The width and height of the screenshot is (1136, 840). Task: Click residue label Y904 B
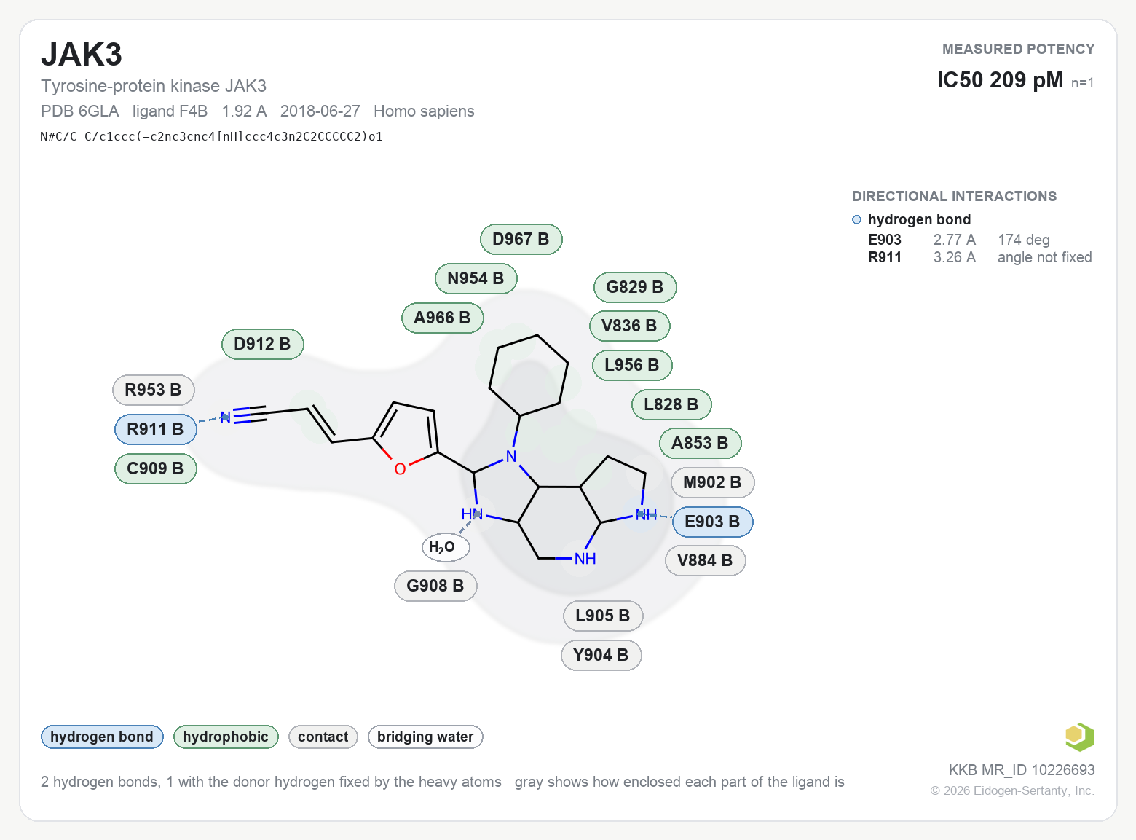point(601,655)
